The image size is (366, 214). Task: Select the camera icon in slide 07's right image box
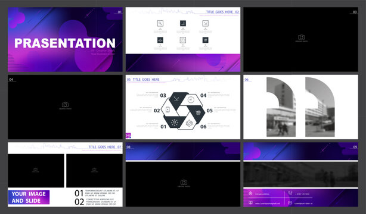tap(94, 169)
